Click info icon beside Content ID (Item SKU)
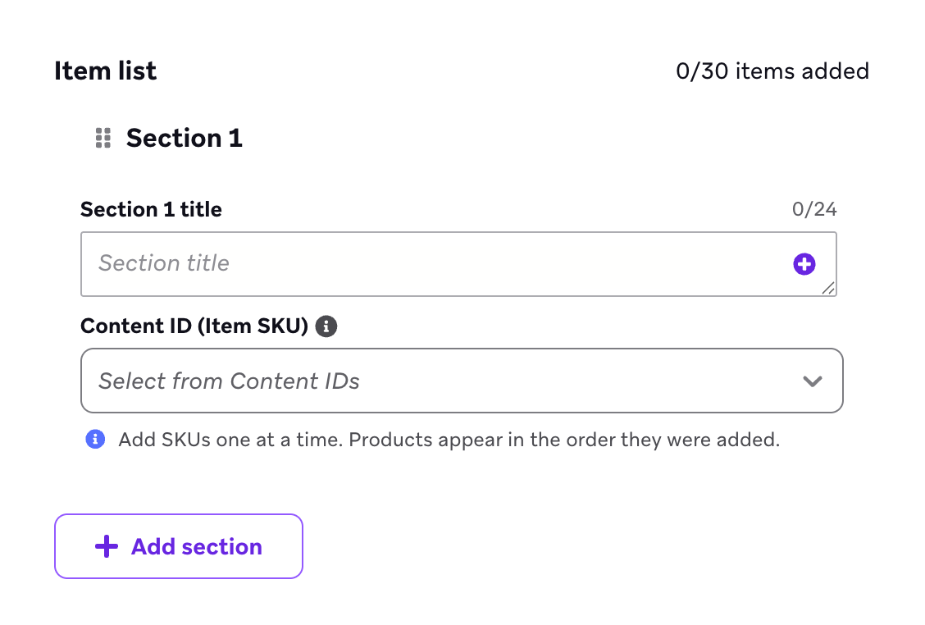The width and height of the screenshot is (925, 625). click(x=326, y=326)
